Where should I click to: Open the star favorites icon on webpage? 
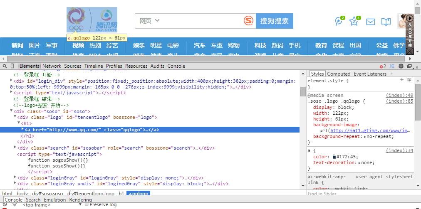pyautogui.click(x=355, y=21)
